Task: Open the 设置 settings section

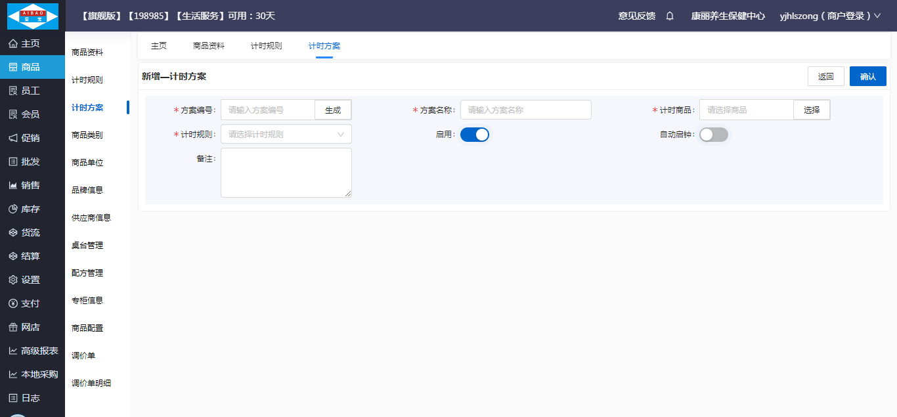Action: 32,280
